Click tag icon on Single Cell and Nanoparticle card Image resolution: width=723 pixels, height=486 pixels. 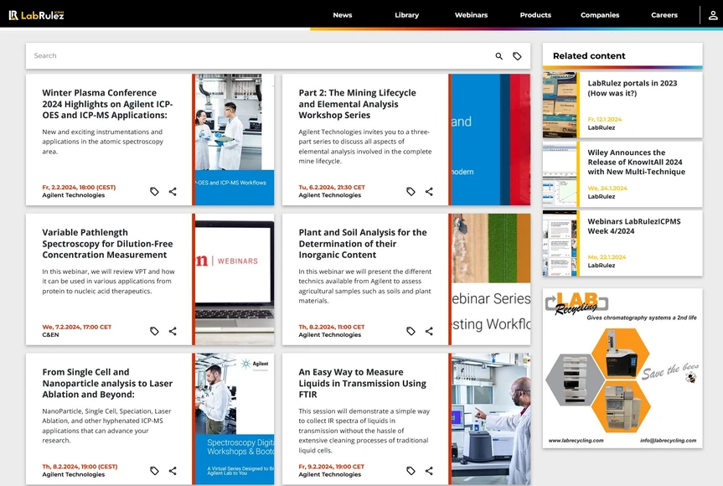click(154, 471)
